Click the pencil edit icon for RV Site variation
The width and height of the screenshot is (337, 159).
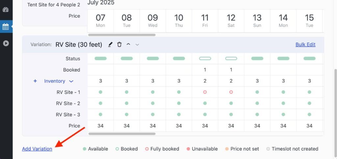(111, 44)
